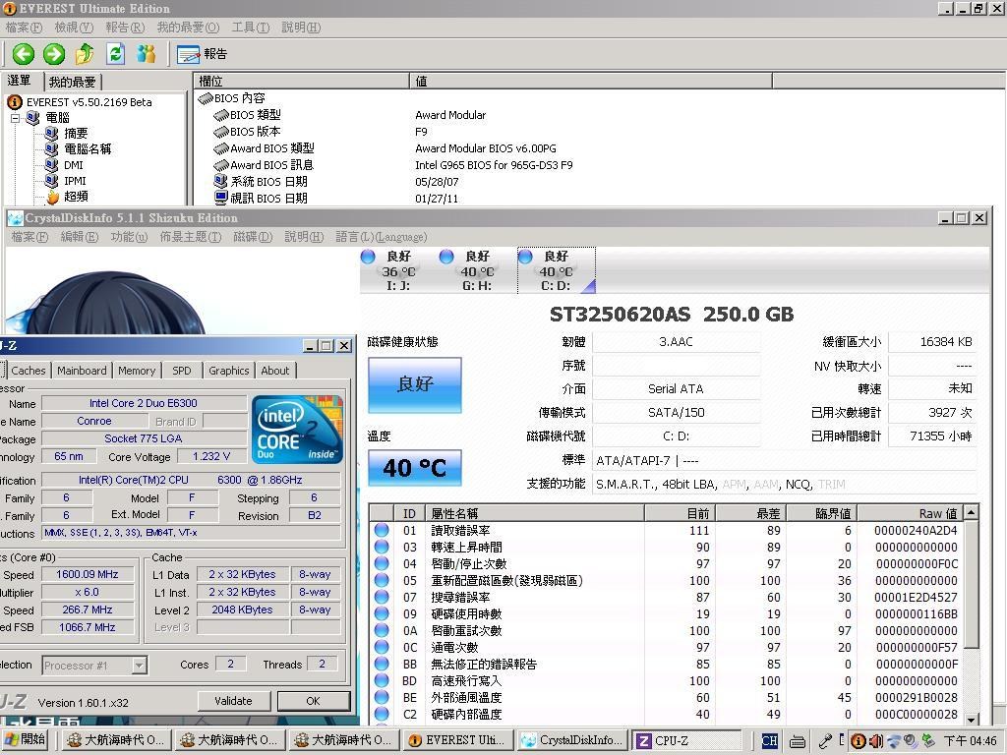Click the Favorites people icon in EVEREST toolbar

(x=147, y=54)
